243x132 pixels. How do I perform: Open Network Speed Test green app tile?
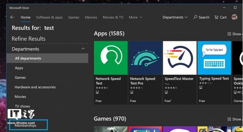point(111,73)
